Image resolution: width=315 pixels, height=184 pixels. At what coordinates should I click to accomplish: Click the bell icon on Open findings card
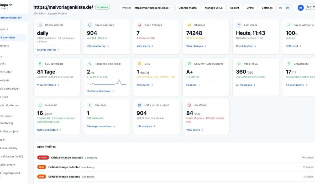[x=140, y=25]
